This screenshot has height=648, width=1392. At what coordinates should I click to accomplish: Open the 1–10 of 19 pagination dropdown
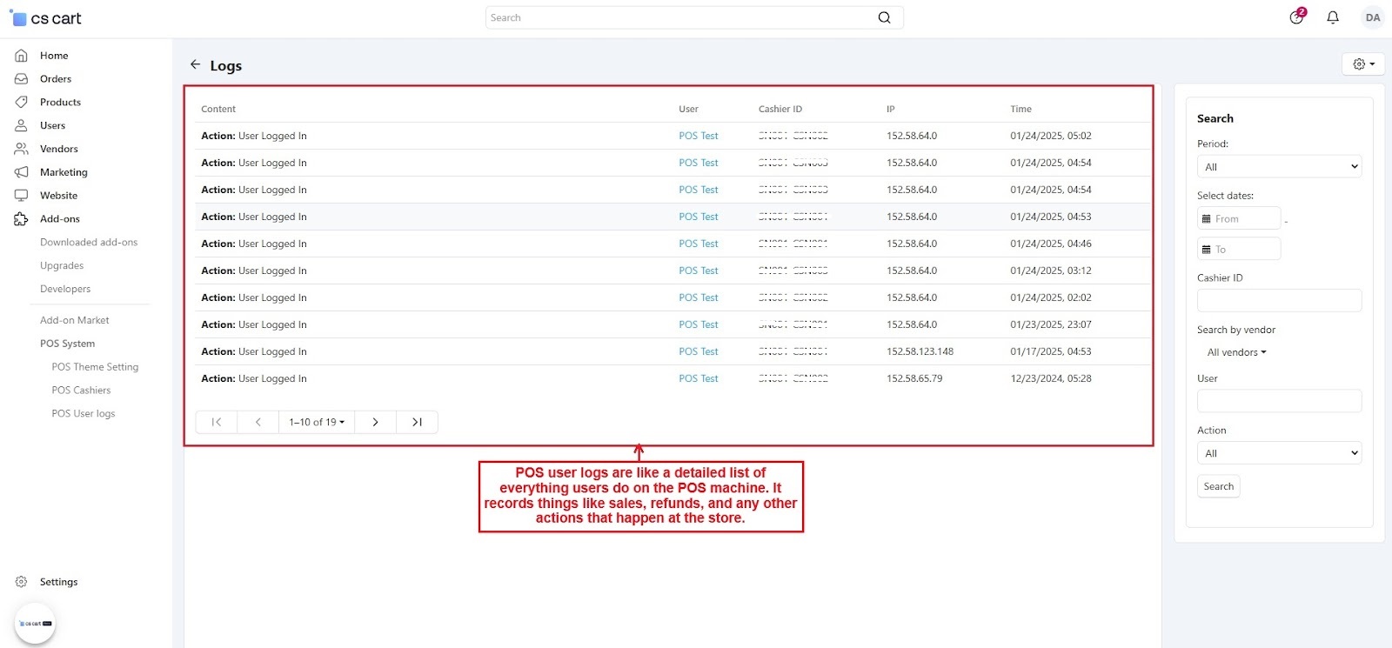point(317,422)
